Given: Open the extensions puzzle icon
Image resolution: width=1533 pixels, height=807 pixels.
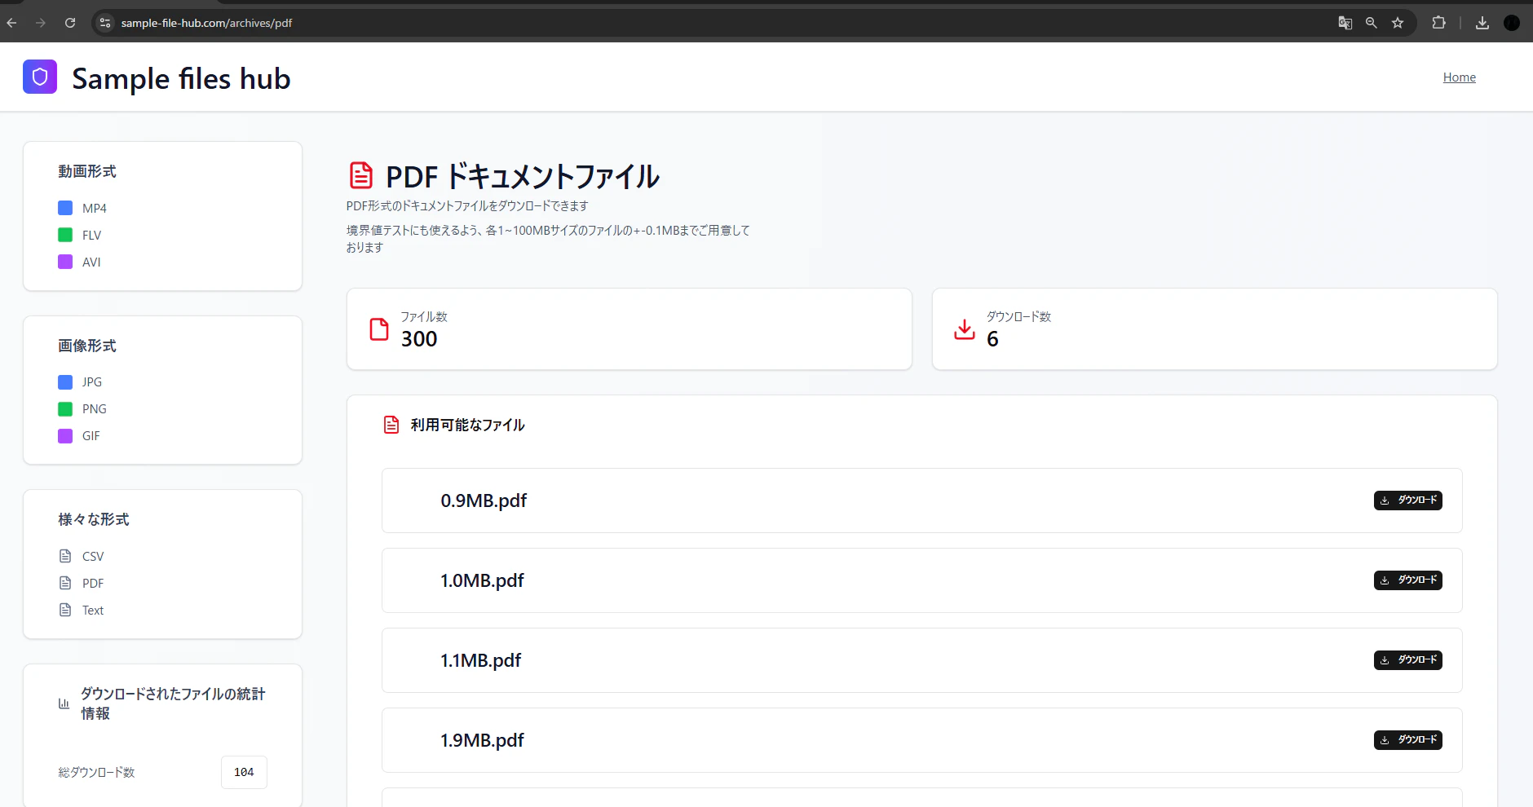Looking at the screenshot, I should [1439, 23].
